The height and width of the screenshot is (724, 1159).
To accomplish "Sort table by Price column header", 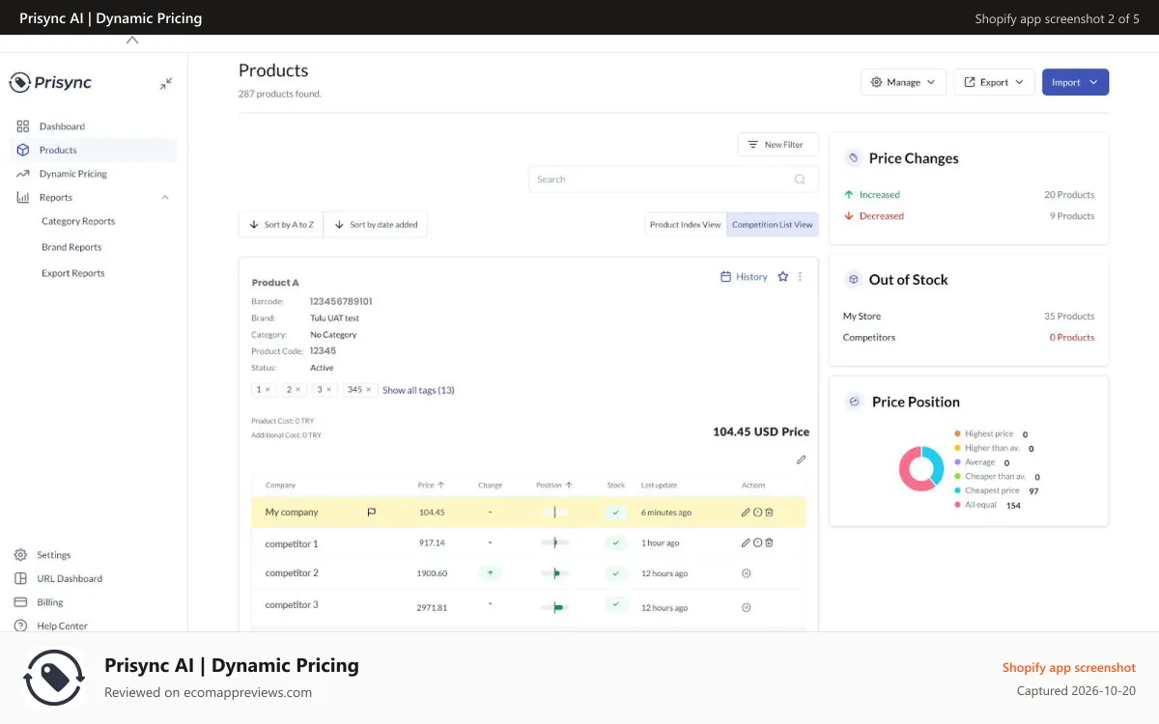I will point(431,485).
